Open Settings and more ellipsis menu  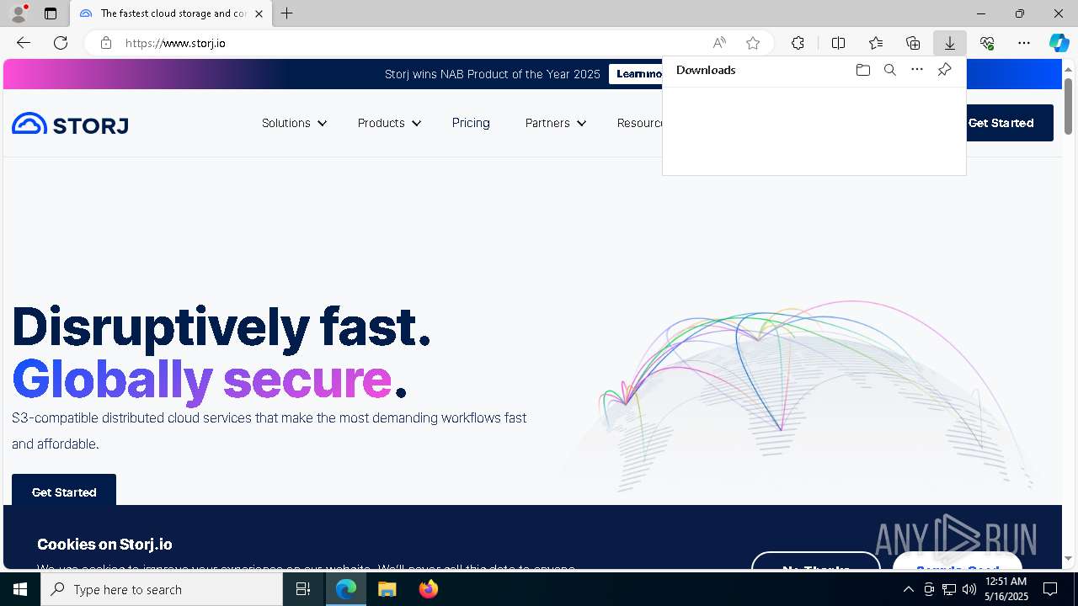point(1024,43)
